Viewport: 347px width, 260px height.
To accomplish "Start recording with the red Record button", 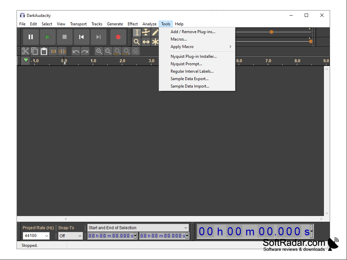I will 118,37.
